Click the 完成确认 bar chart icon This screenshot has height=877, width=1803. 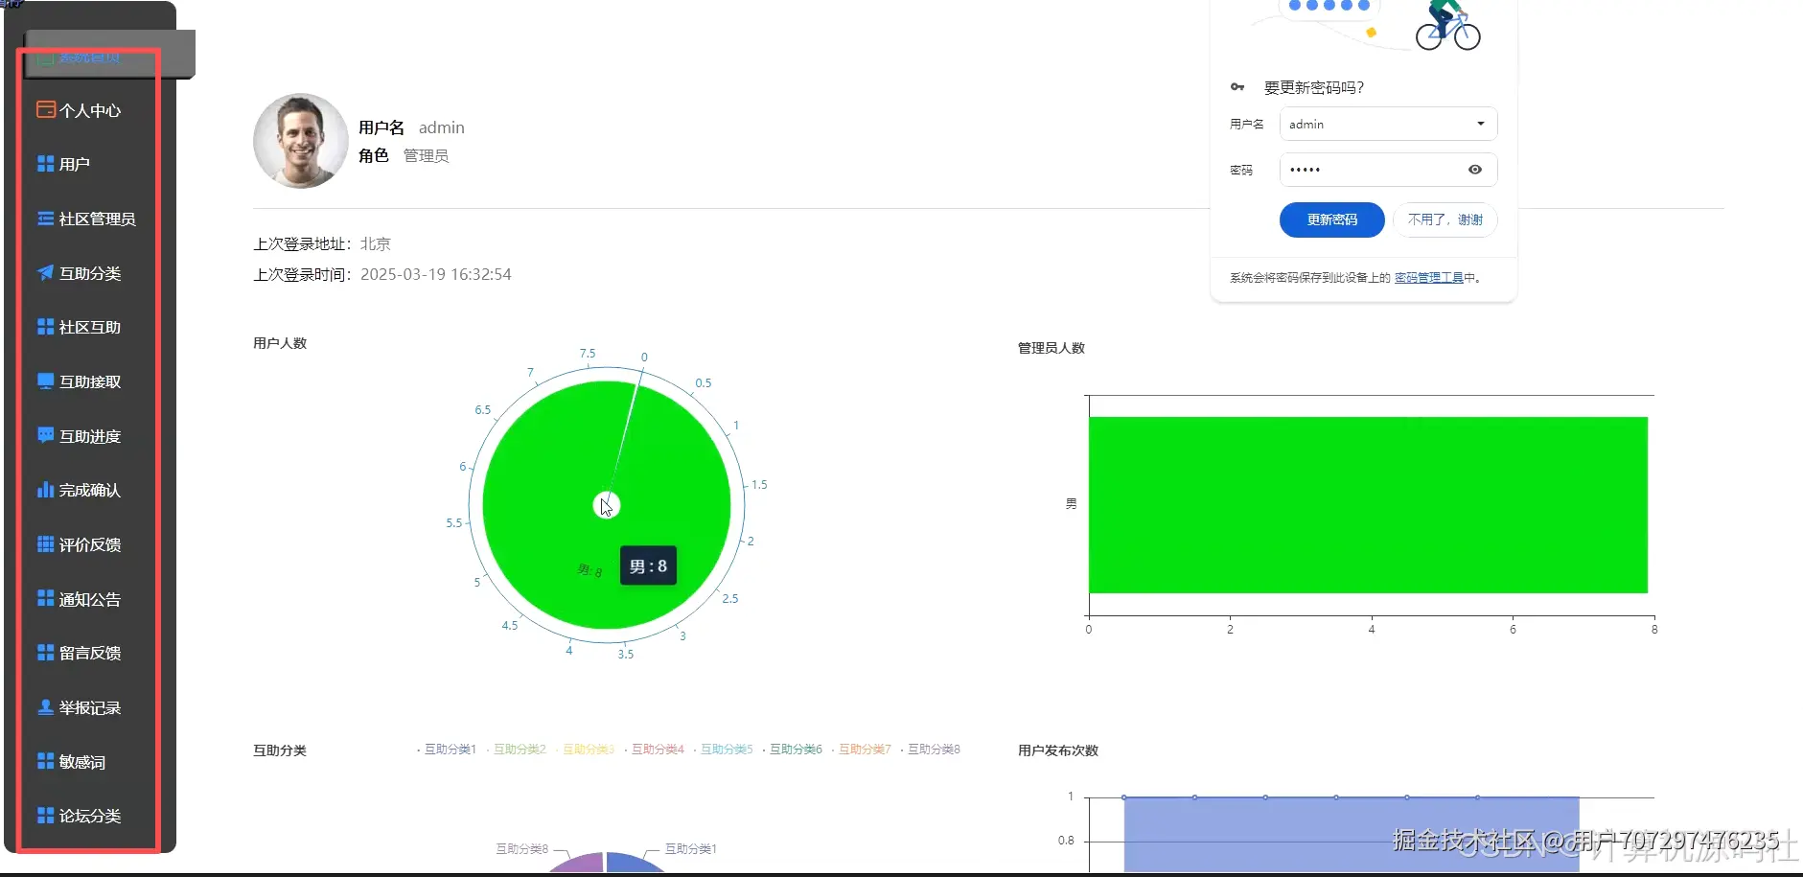click(x=45, y=490)
